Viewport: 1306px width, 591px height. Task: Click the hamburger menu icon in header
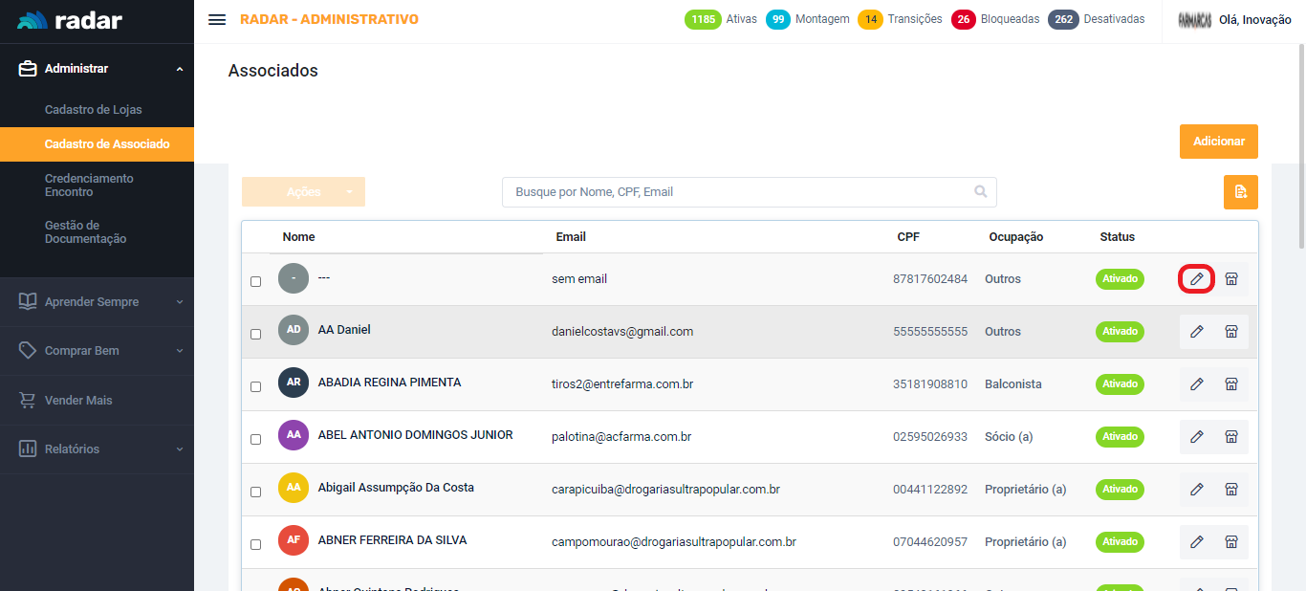(217, 20)
